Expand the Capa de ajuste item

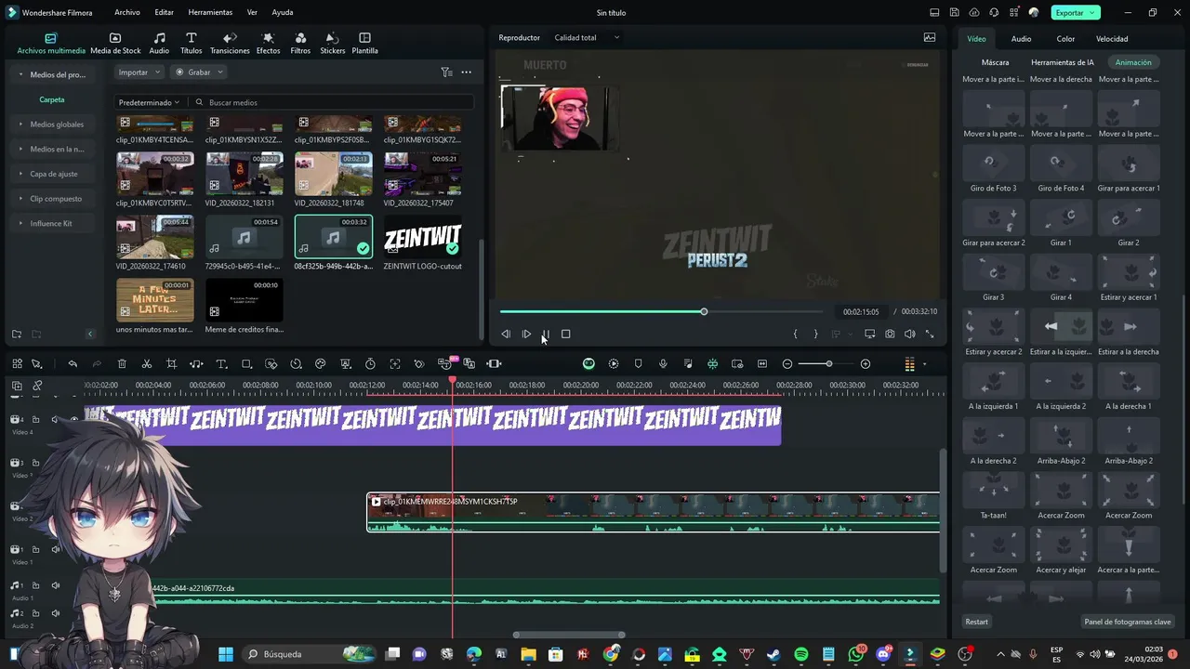pos(51,174)
